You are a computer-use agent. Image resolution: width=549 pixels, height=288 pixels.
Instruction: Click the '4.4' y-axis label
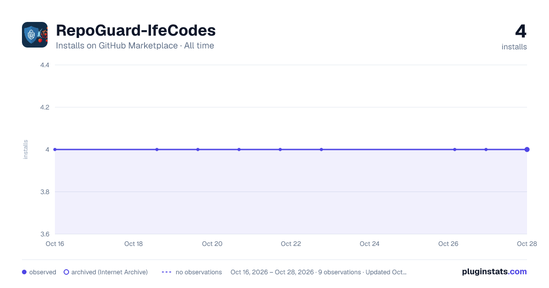(45, 65)
